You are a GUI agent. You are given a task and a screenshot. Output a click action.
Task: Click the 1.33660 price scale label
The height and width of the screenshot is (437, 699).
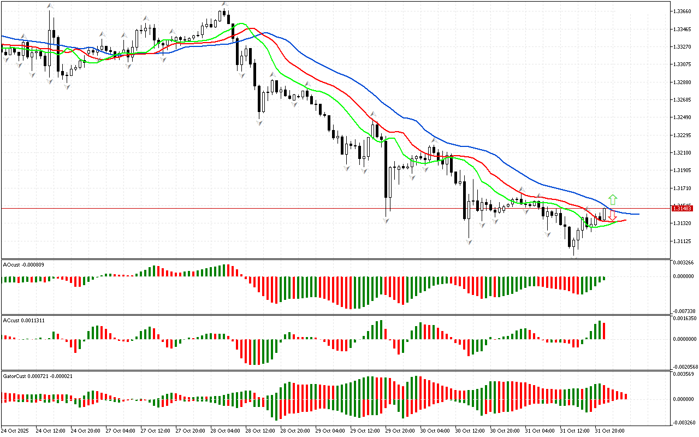[x=683, y=11]
